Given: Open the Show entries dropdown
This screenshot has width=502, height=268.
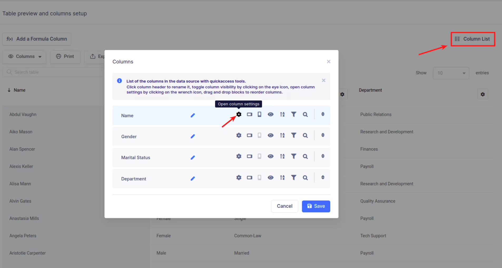Looking at the screenshot, I should 451,73.
